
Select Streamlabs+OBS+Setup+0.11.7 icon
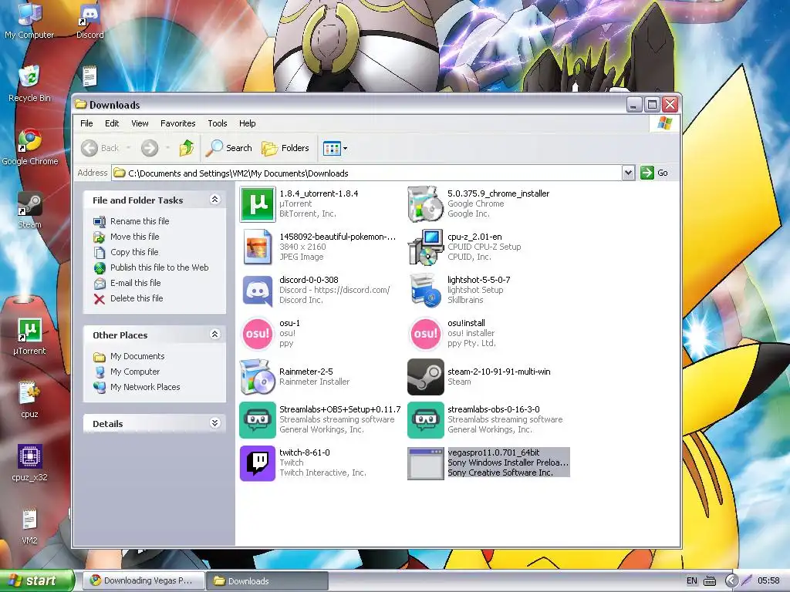(258, 420)
